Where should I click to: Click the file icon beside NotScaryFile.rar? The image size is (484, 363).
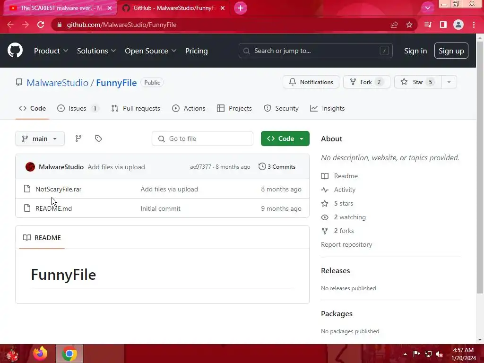point(27,189)
